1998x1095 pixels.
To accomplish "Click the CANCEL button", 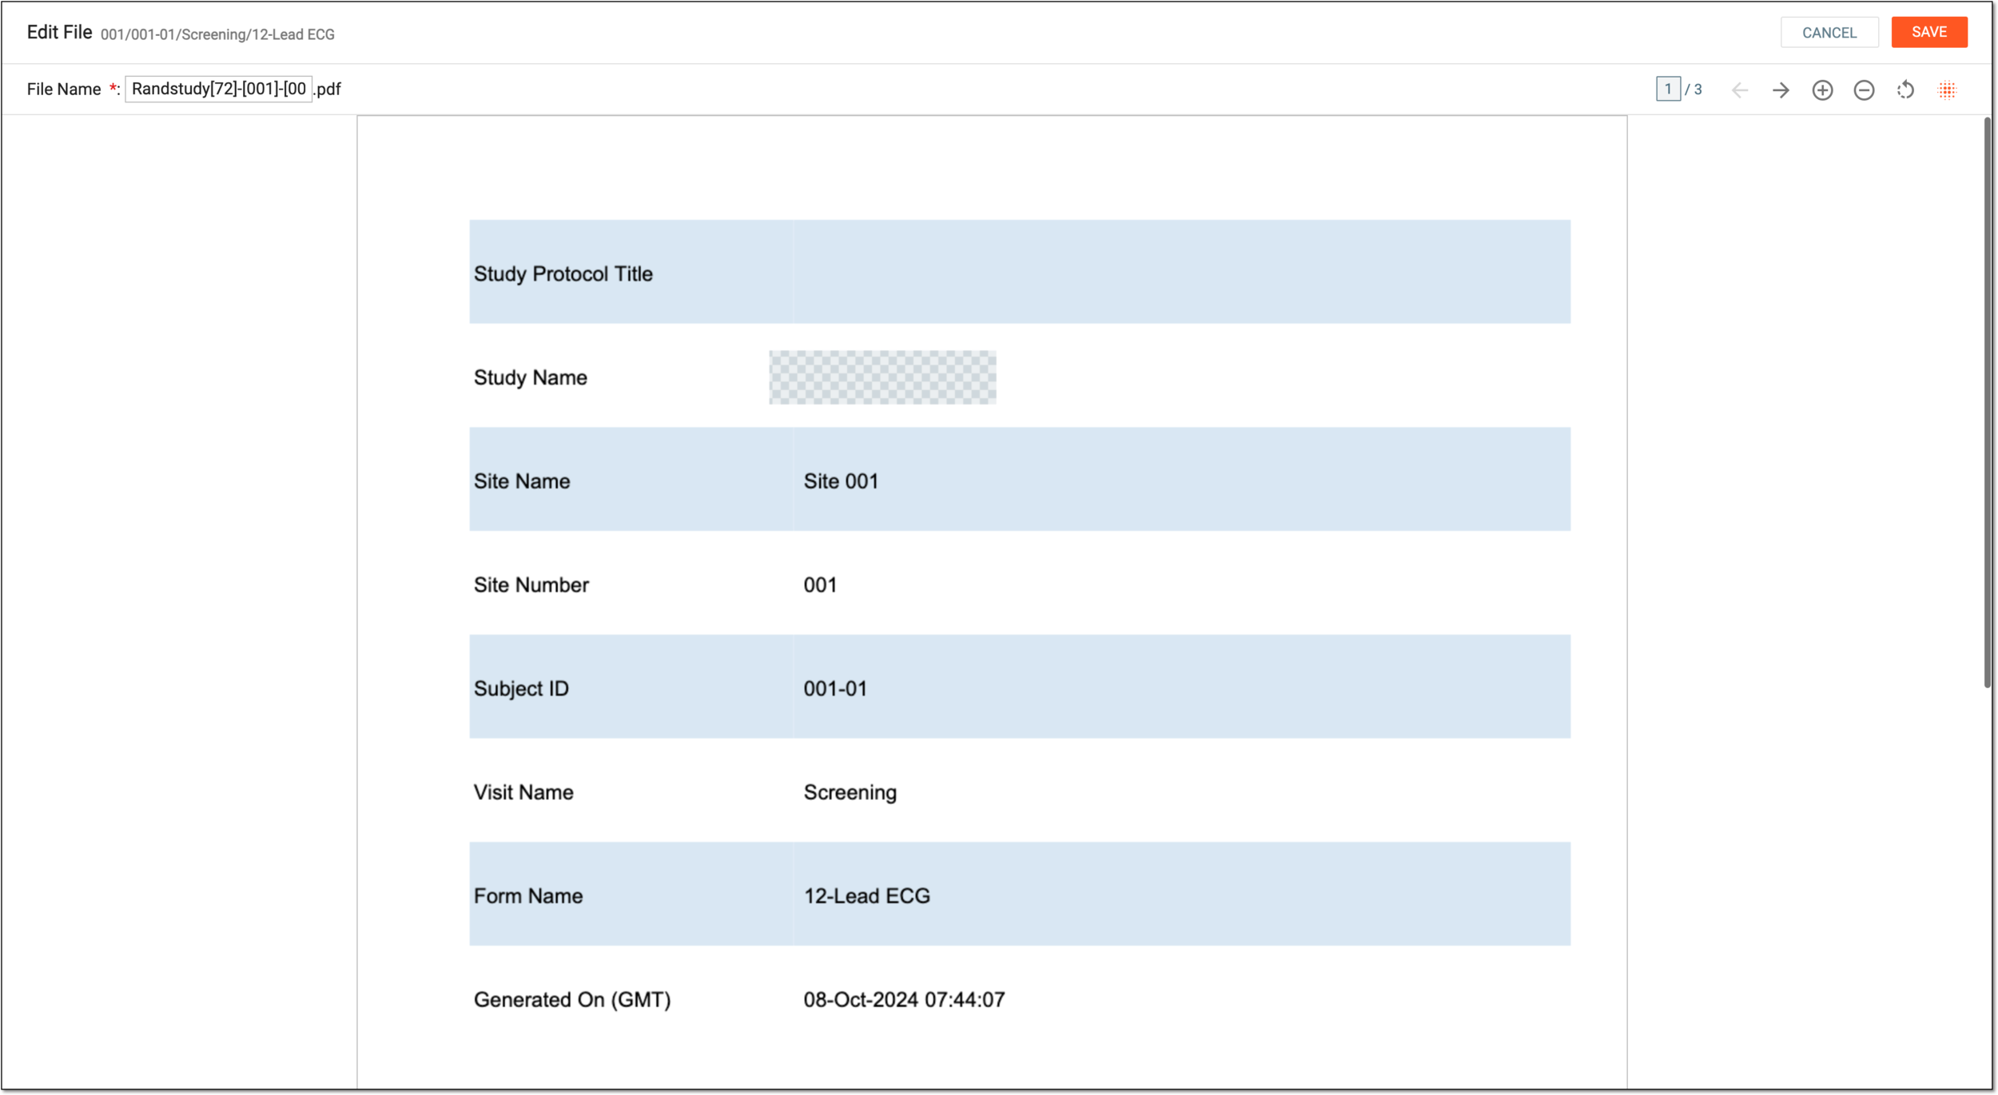I will (x=1829, y=33).
